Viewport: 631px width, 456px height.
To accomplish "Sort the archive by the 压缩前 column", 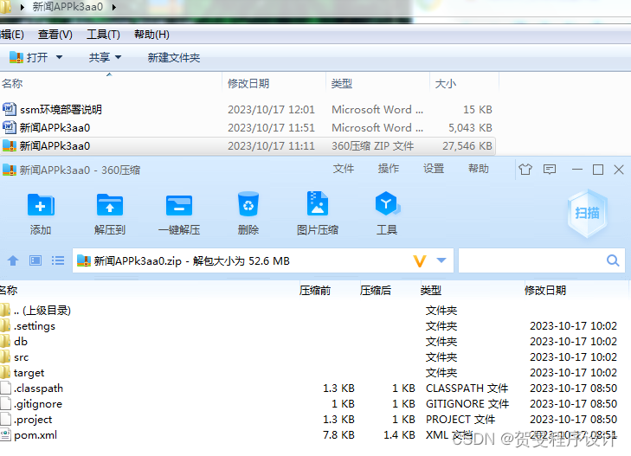I will (315, 291).
